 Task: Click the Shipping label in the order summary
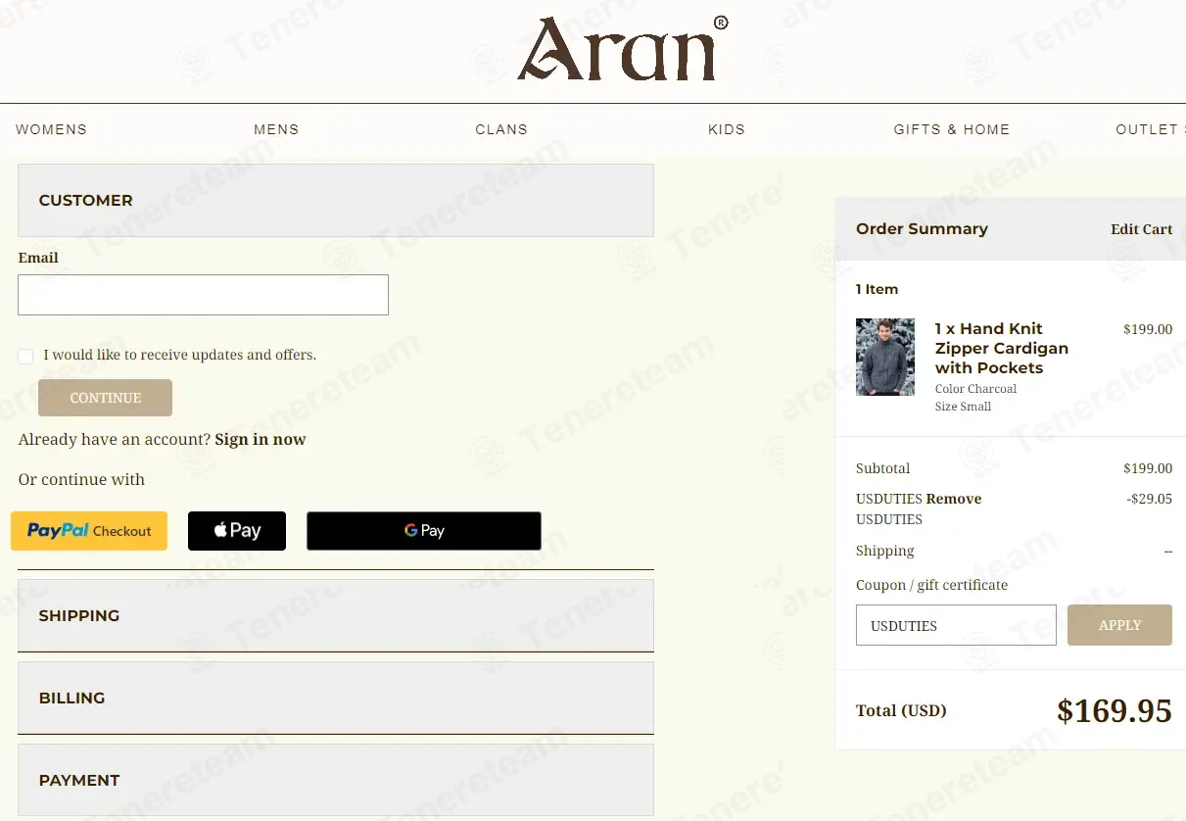click(884, 551)
